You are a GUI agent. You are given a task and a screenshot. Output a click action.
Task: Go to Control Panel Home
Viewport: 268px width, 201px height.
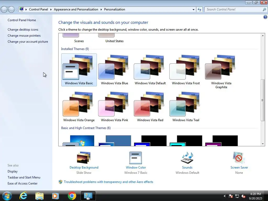(22, 20)
